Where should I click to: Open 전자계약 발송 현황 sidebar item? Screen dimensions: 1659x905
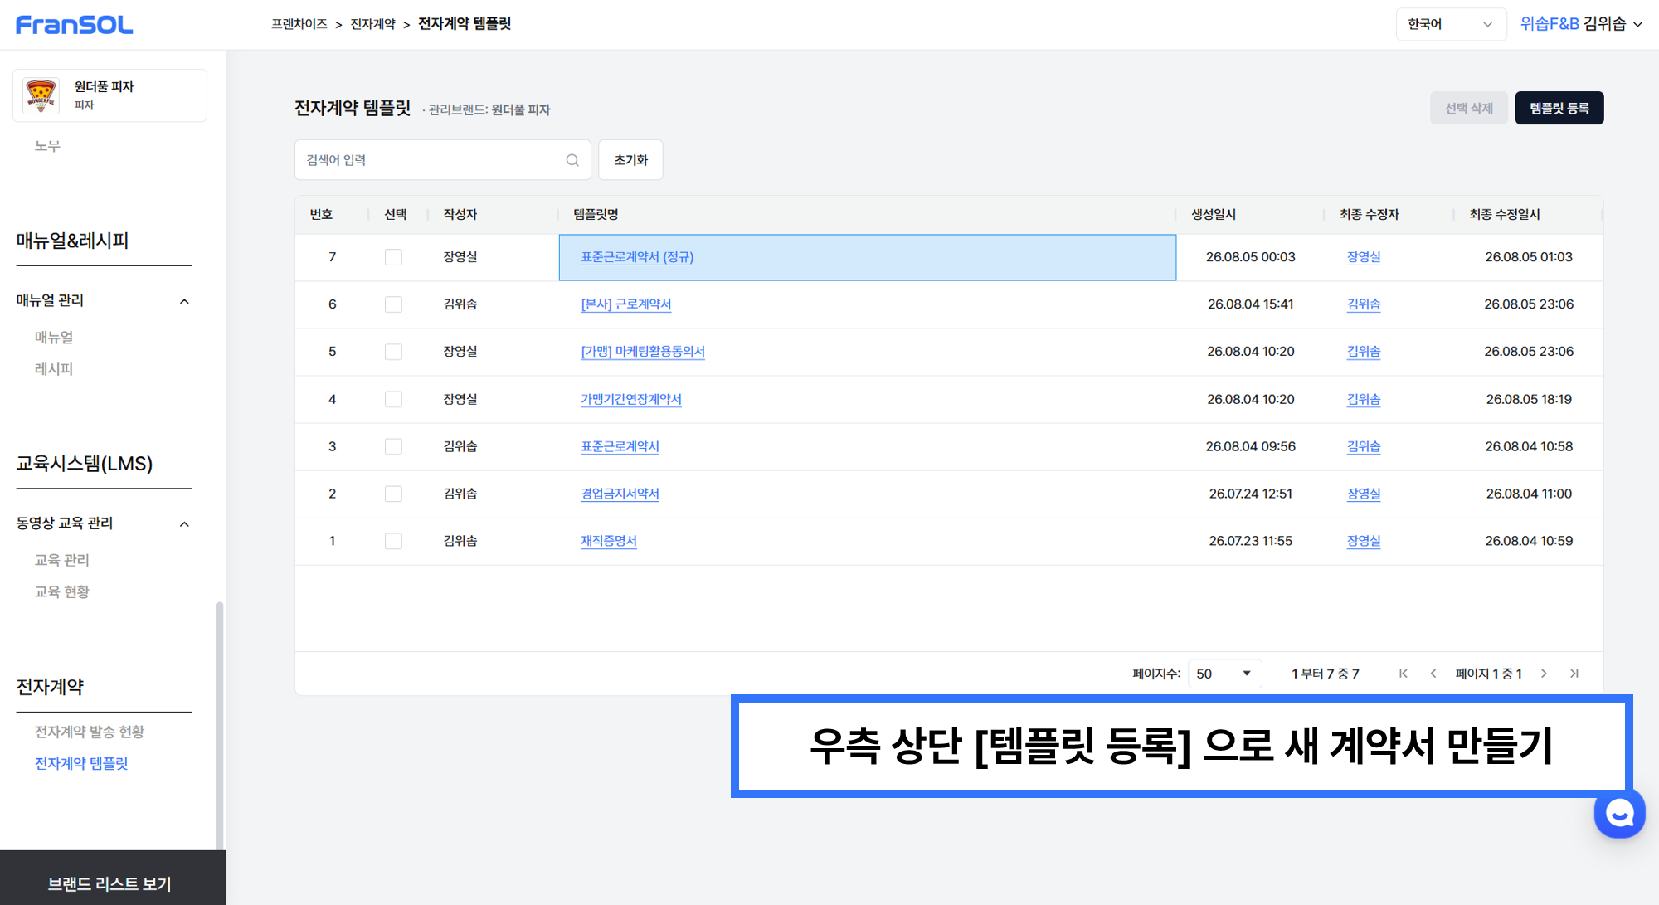coord(90,732)
